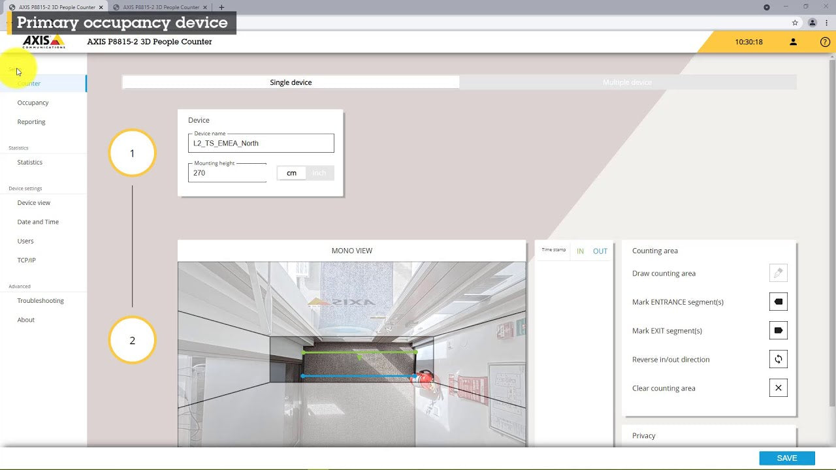The image size is (836, 470).
Task: Click the Device name input field
Action: (261, 144)
